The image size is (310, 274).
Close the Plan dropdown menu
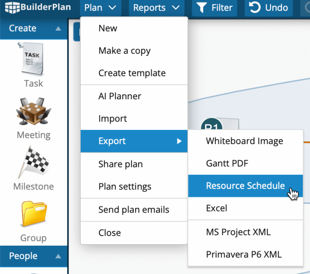100,8
